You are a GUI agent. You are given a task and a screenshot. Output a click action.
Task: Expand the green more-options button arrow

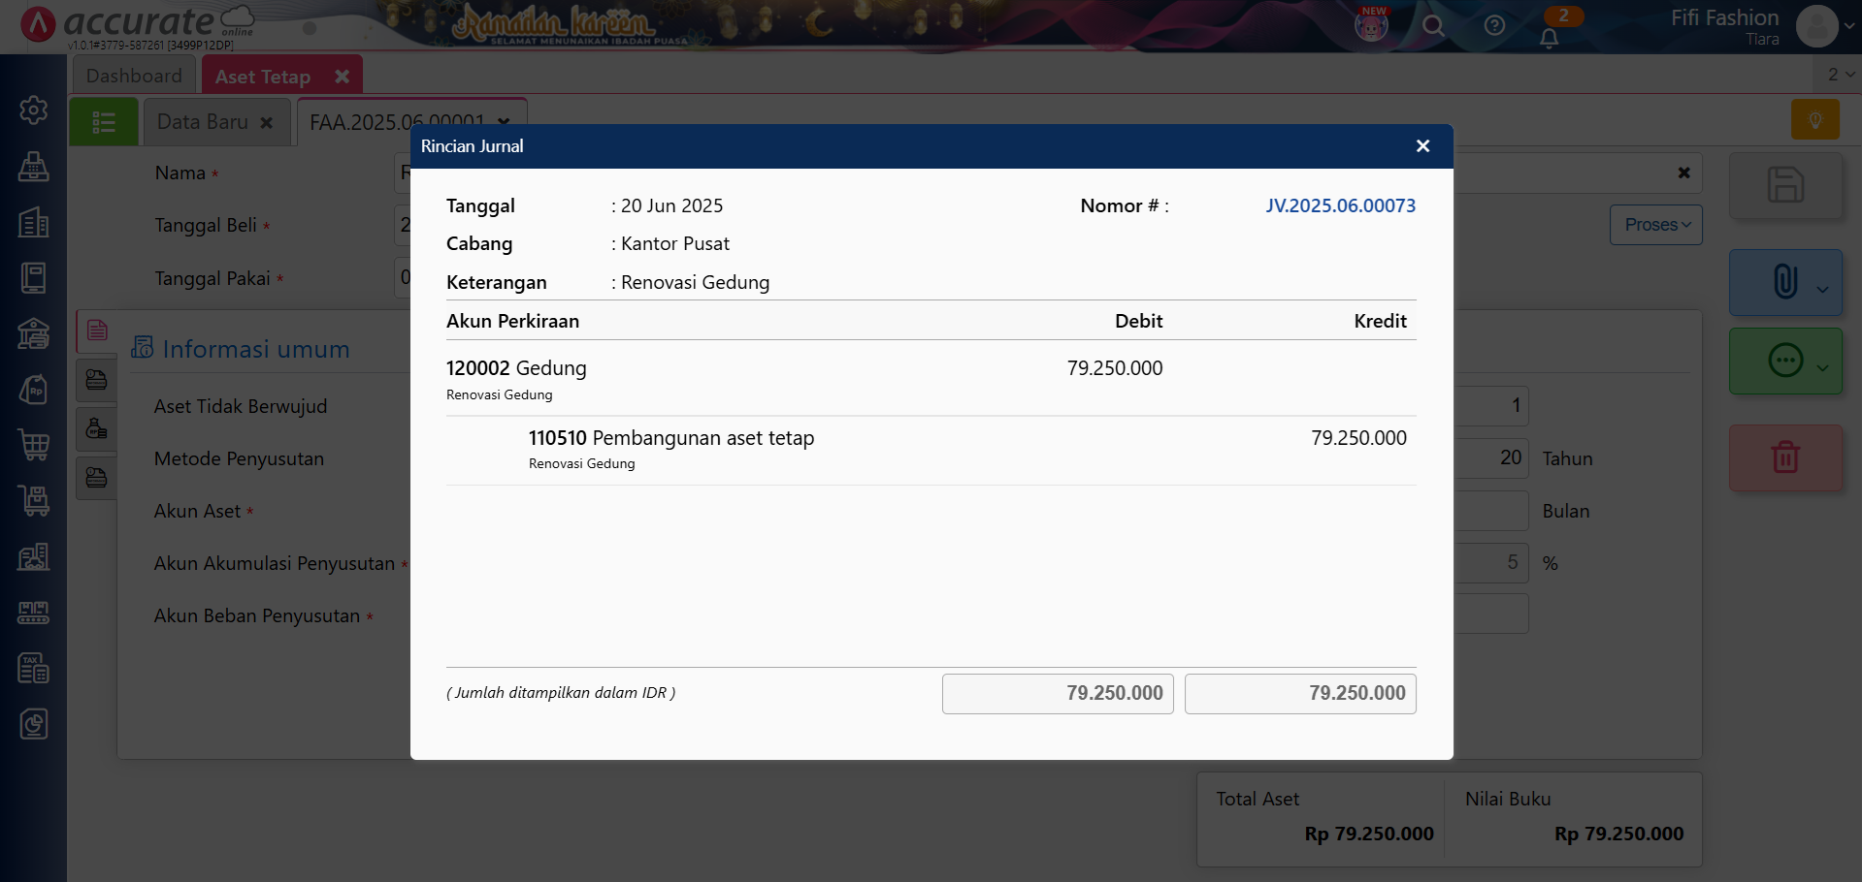click(x=1822, y=367)
